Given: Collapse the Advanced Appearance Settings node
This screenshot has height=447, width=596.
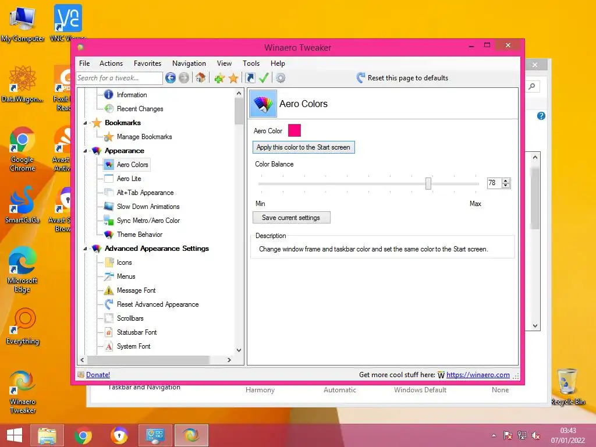Looking at the screenshot, I should [x=85, y=249].
